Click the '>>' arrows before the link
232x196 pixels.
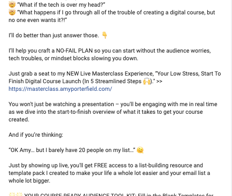pos(159,81)
